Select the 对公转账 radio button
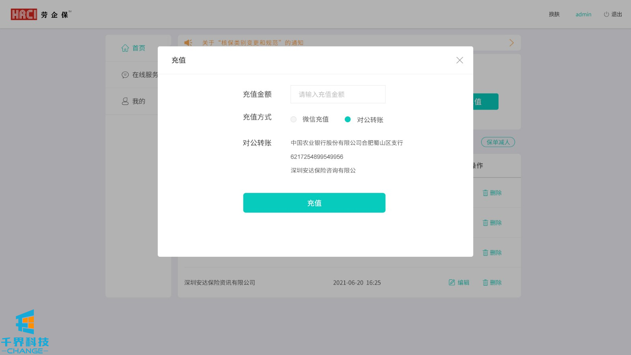631x355 pixels. click(x=347, y=120)
